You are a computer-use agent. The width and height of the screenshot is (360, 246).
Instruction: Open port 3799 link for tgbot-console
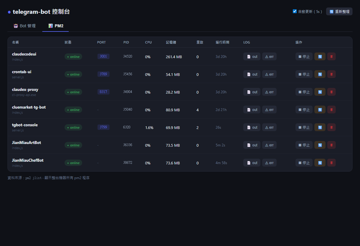103,127
